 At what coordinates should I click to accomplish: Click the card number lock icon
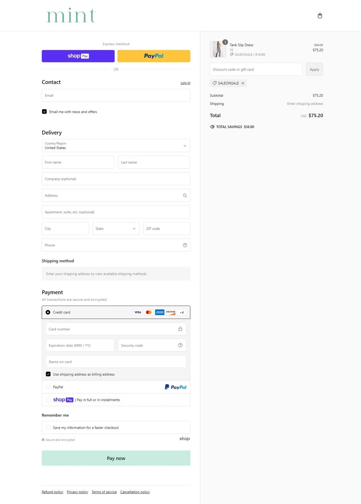point(180,329)
